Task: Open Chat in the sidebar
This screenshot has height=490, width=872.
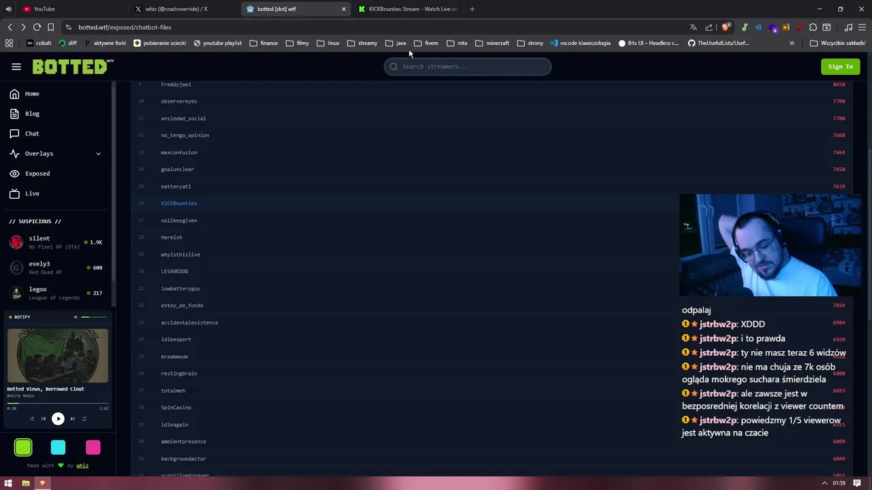Action: tap(32, 133)
